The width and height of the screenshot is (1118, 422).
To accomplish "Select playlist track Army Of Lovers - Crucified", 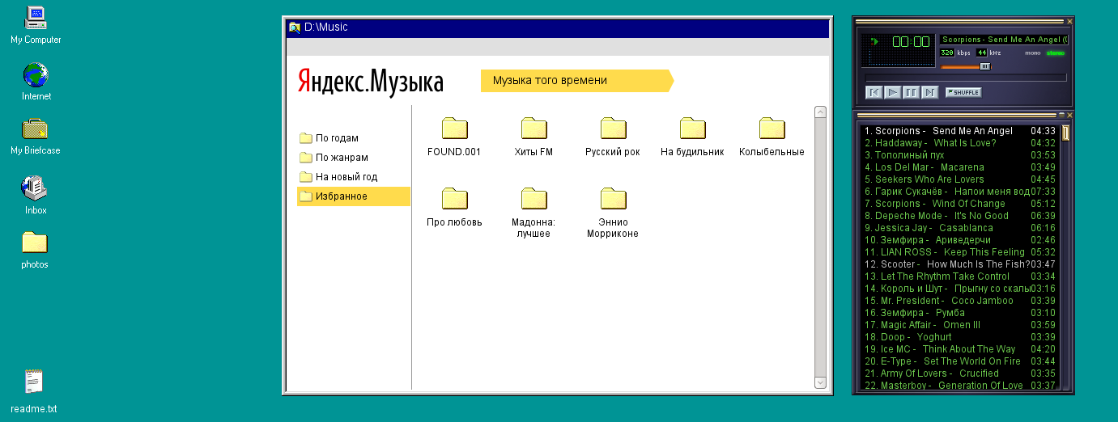I will coord(959,373).
